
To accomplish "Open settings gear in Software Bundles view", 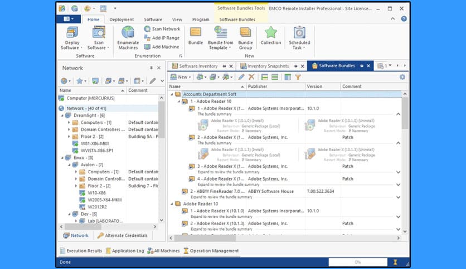I will pyautogui.click(x=402, y=77).
